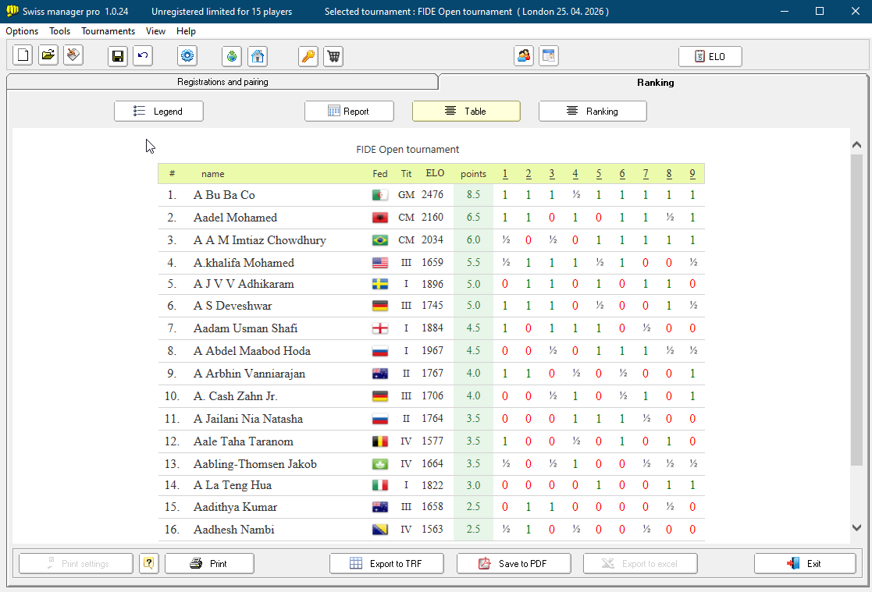This screenshot has height=592, width=872.
Task: Click the yellow question mark help icon
Action: click(149, 563)
